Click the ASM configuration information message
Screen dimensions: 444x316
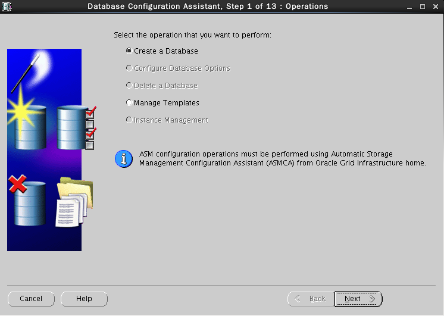[282, 158]
